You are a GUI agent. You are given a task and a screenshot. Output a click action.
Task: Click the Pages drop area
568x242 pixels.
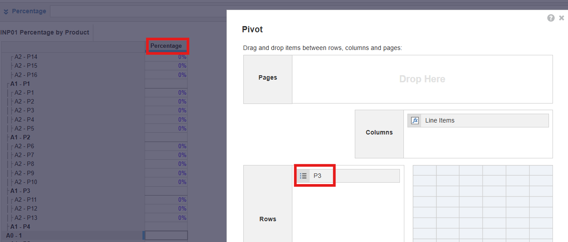[x=422, y=79]
